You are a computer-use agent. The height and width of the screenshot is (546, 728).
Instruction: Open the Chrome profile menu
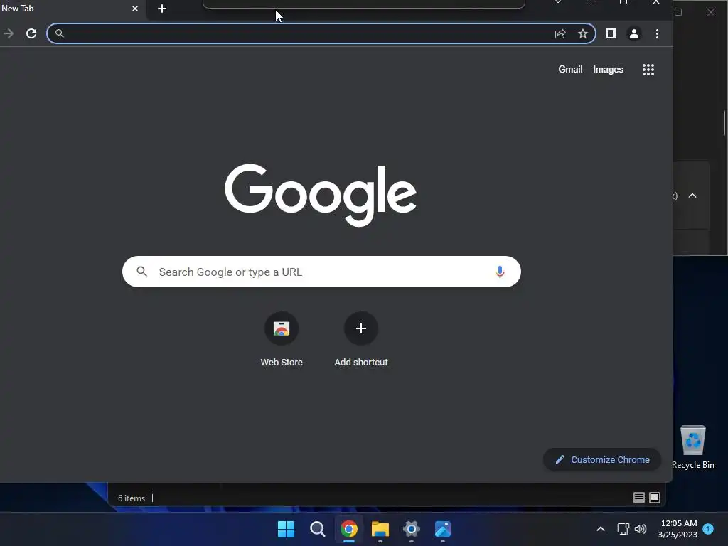click(x=633, y=33)
